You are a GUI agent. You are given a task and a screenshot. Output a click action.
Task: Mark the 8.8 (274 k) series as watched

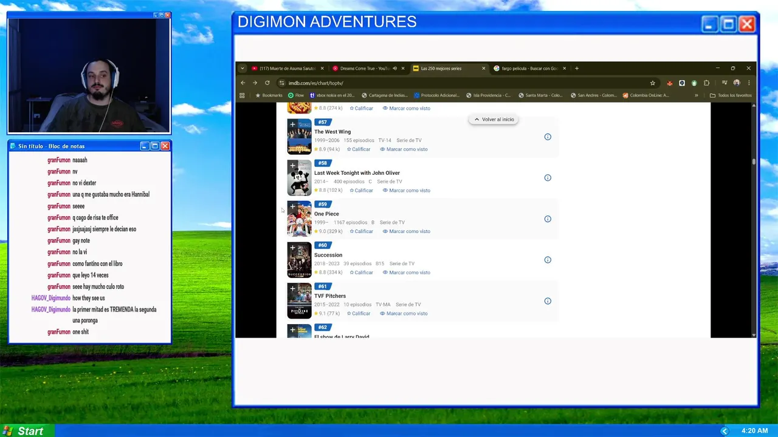pyautogui.click(x=406, y=109)
